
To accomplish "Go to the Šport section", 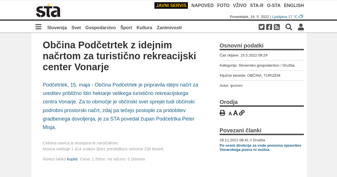I will [x=126, y=28].
